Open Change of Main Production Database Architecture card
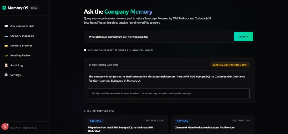Viewport: 288px width, 134px height. (213, 125)
